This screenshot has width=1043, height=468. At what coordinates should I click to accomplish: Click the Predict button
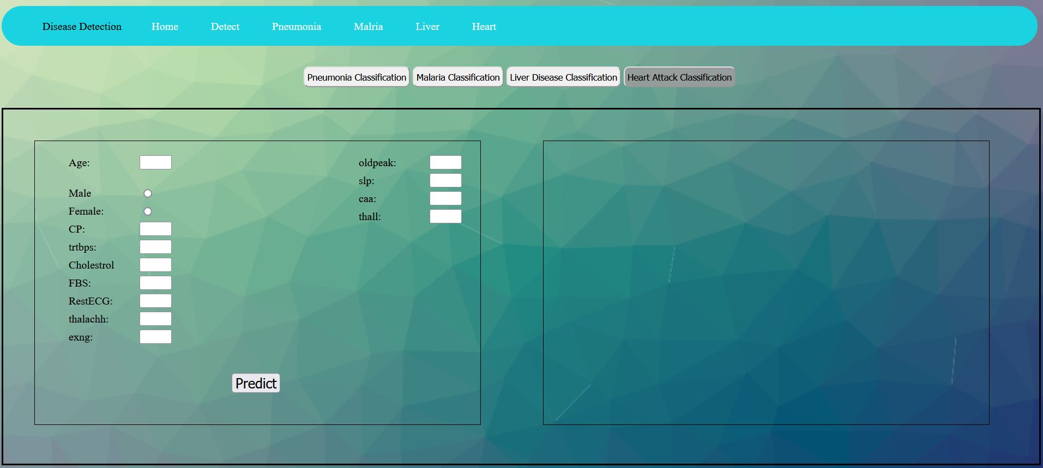(x=256, y=383)
